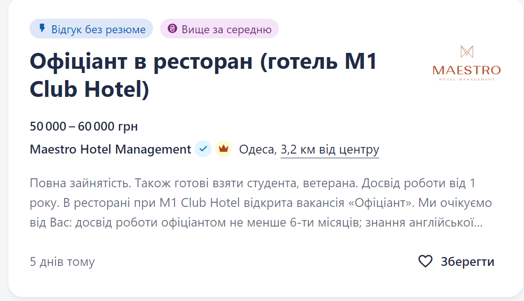Click the coin icon in 'Вище за середню' badge
Image resolution: width=524 pixels, height=301 pixels.
point(173,29)
